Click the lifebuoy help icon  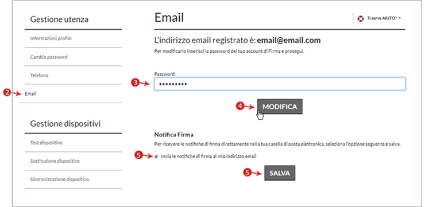pyautogui.click(x=360, y=19)
